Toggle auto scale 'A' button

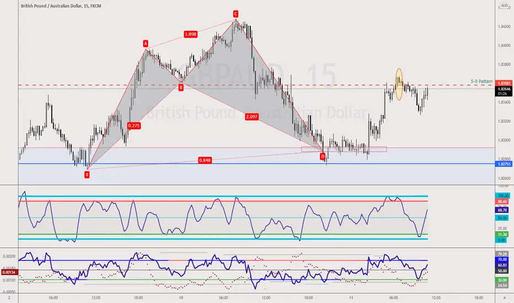tap(504, 297)
